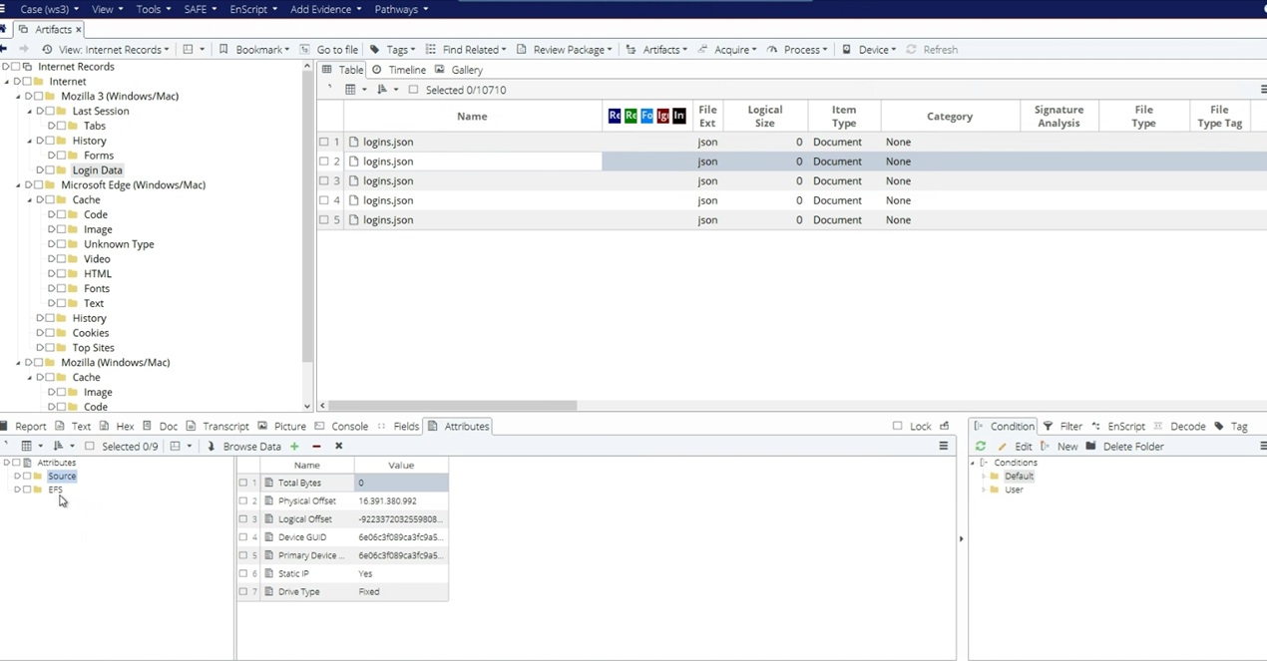Open the Tools menu
This screenshot has height=661, width=1267.
point(153,9)
